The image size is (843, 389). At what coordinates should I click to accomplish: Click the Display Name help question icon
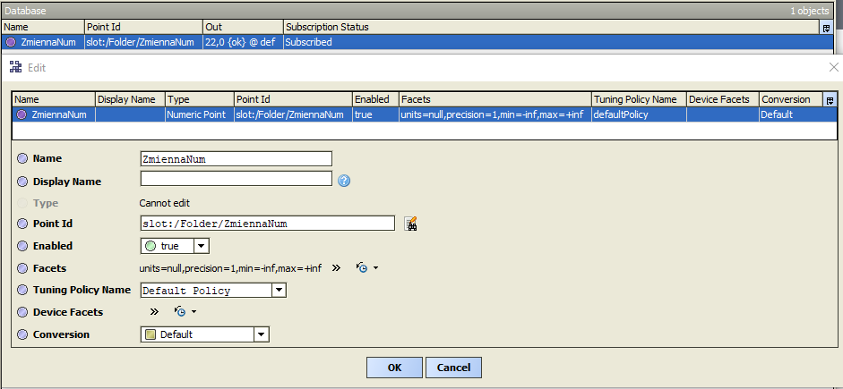[x=343, y=181]
